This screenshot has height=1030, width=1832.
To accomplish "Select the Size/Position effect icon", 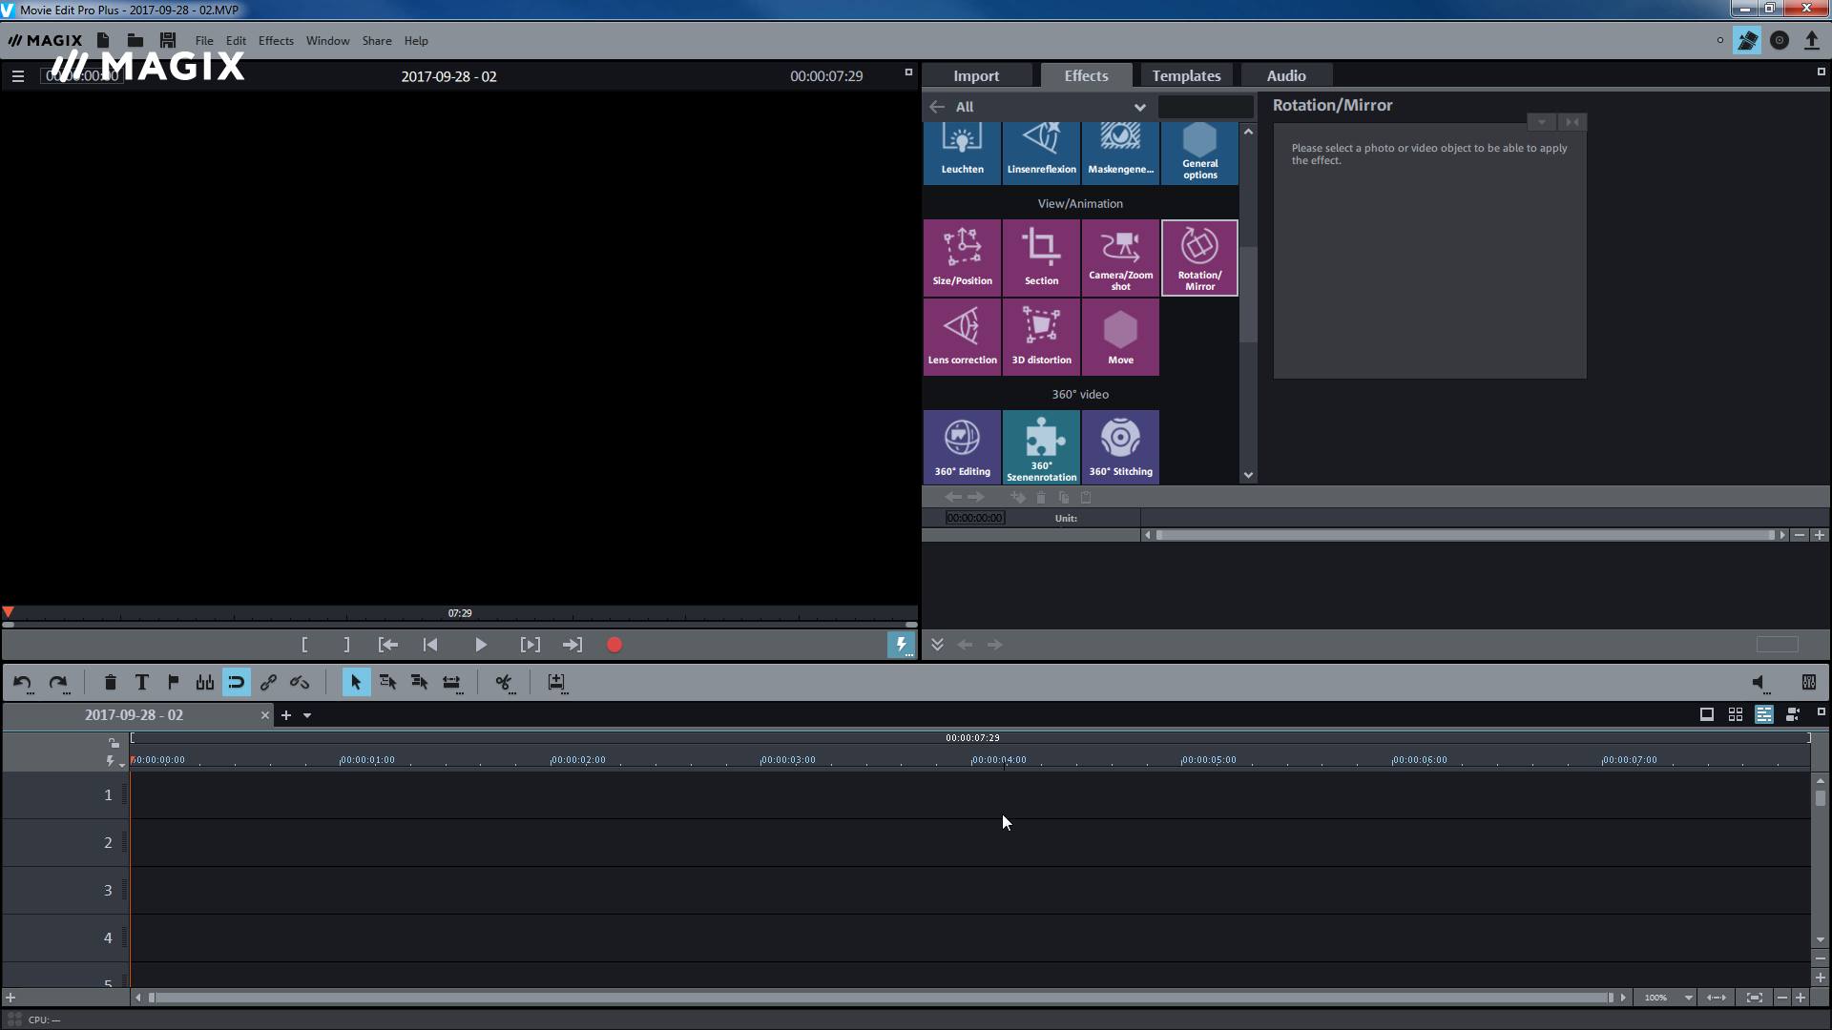I will pyautogui.click(x=963, y=256).
